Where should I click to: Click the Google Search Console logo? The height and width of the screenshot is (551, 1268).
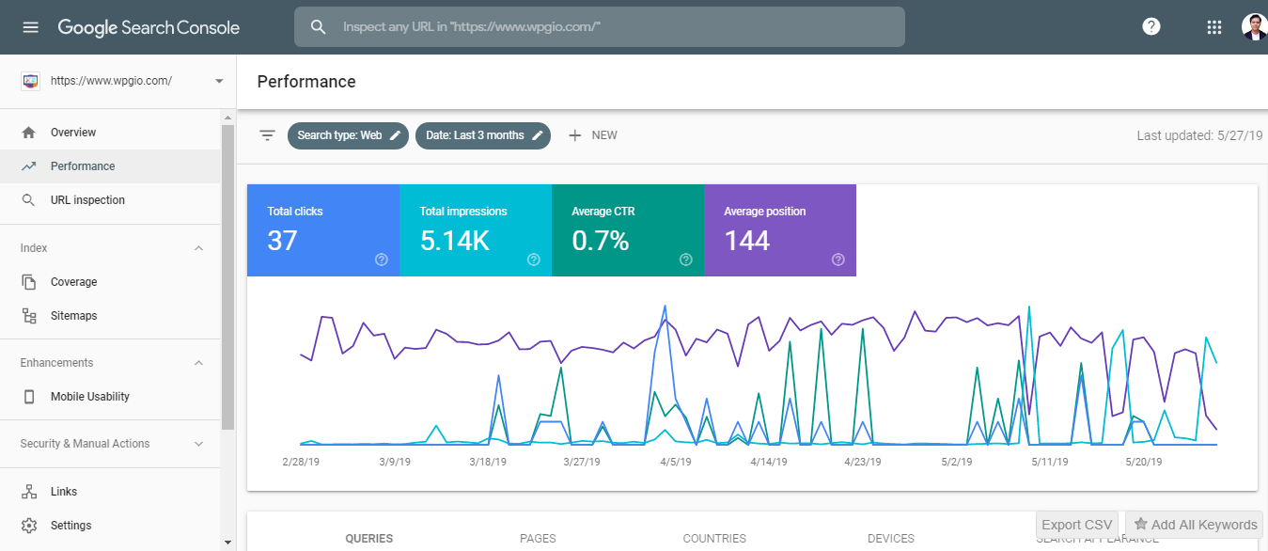(x=149, y=27)
